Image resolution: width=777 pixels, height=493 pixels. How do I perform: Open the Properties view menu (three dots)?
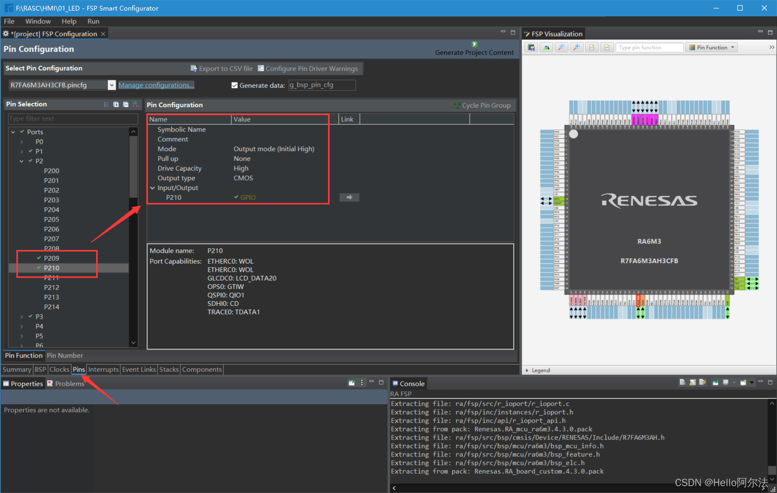tap(362, 383)
